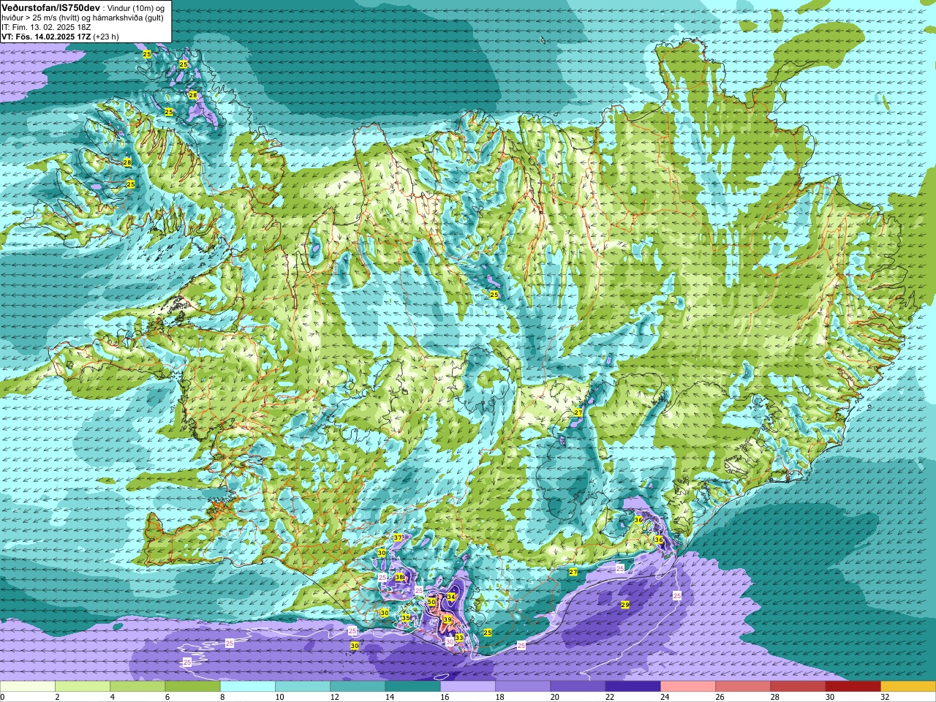Click the legend scale number 16
This screenshot has width=936, height=702.
tap(445, 697)
